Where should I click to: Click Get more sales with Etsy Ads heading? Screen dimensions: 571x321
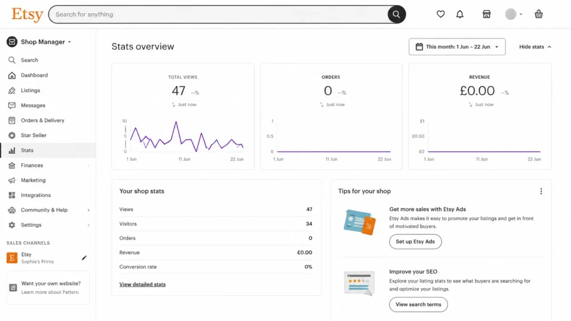point(428,210)
